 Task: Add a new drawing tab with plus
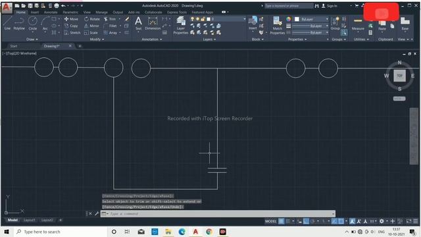pos(80,46)
